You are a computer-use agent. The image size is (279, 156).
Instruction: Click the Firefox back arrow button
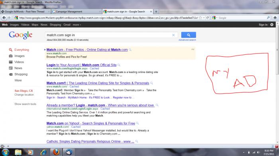tap(4, 18)
